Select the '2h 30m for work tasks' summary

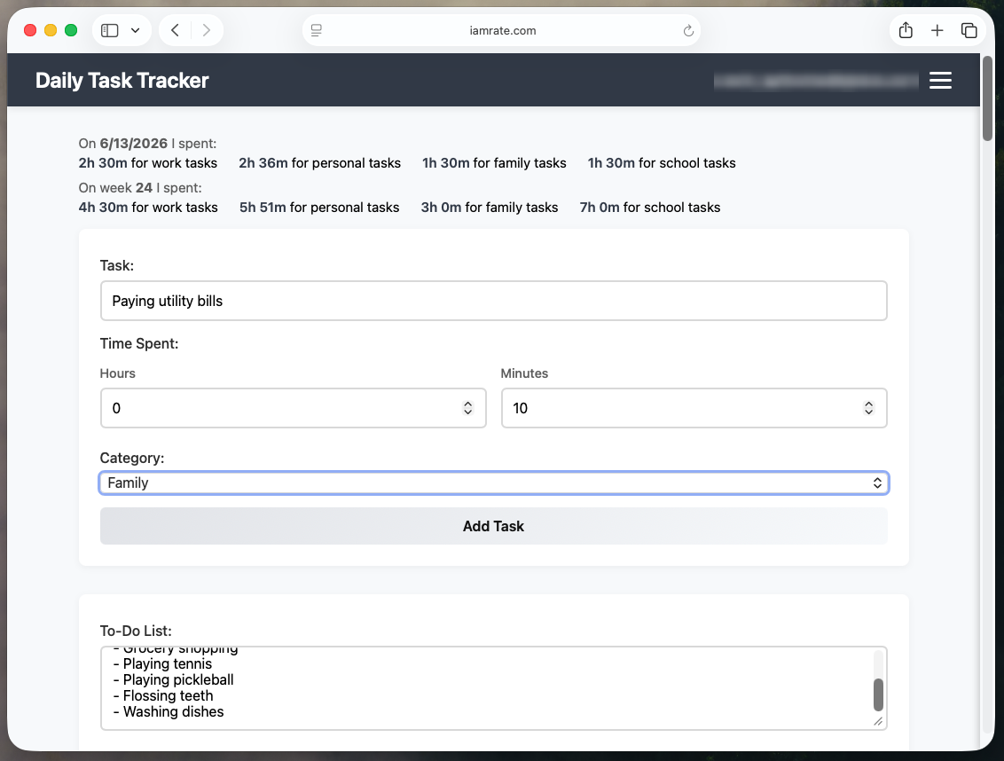coord(148,162)
